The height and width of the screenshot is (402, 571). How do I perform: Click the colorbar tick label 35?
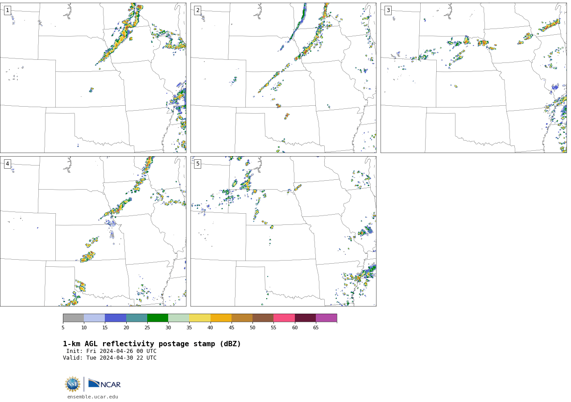189,328
